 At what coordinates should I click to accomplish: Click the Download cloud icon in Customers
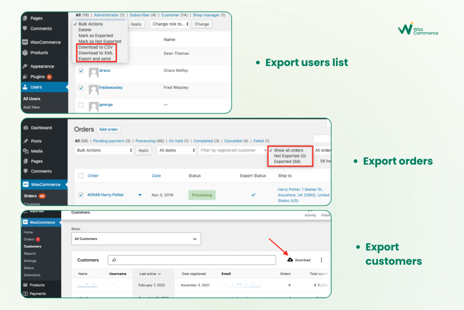290,260
